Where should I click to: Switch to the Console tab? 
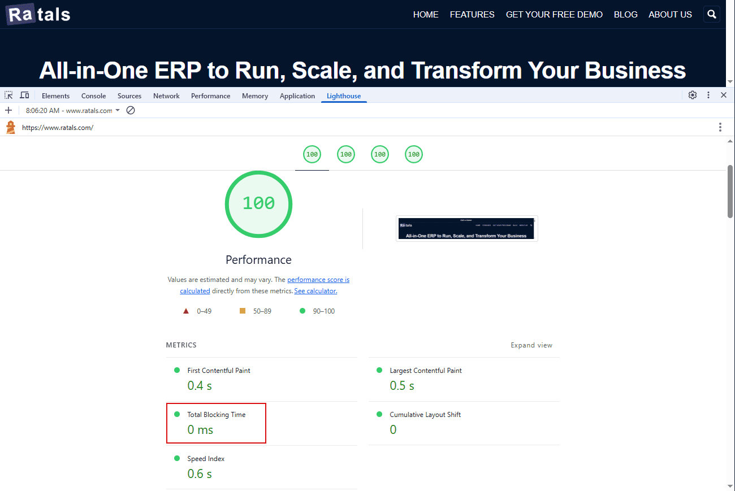93,96
